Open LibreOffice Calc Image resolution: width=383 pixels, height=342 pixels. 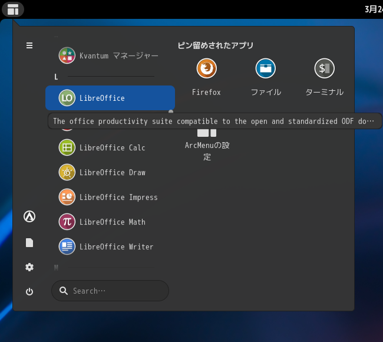[x=110, y=147]
